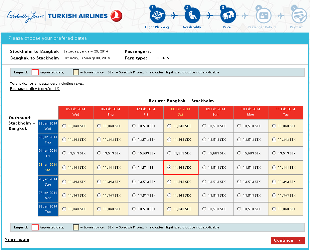Click the Start again link

click(x=17, y=240)
